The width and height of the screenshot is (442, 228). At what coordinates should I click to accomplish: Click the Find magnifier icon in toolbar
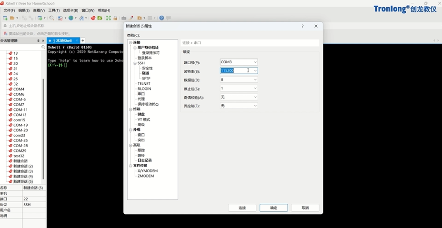point(52,18)
